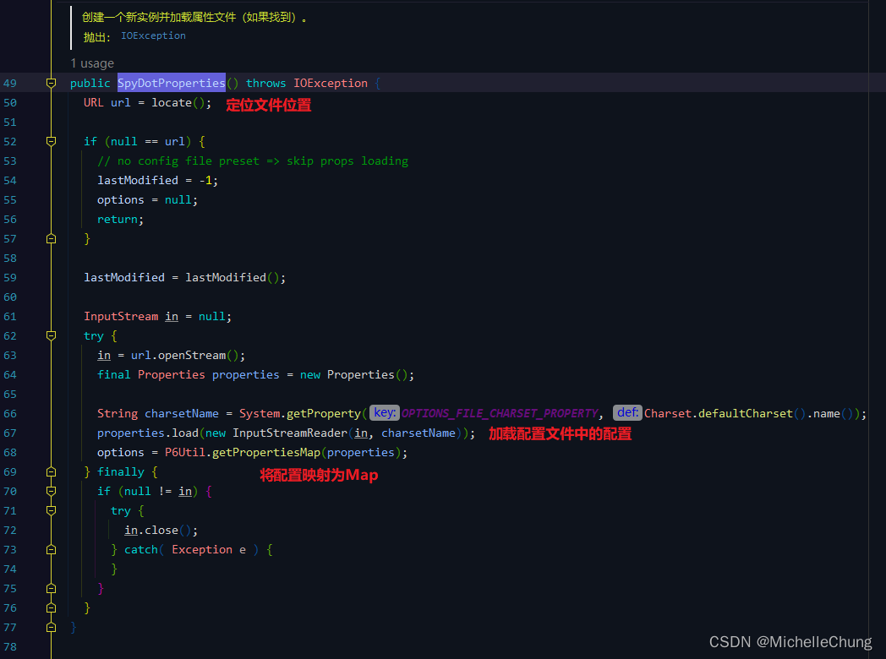Toggle a breakpoint on line number 50

(x=10, y=101)
